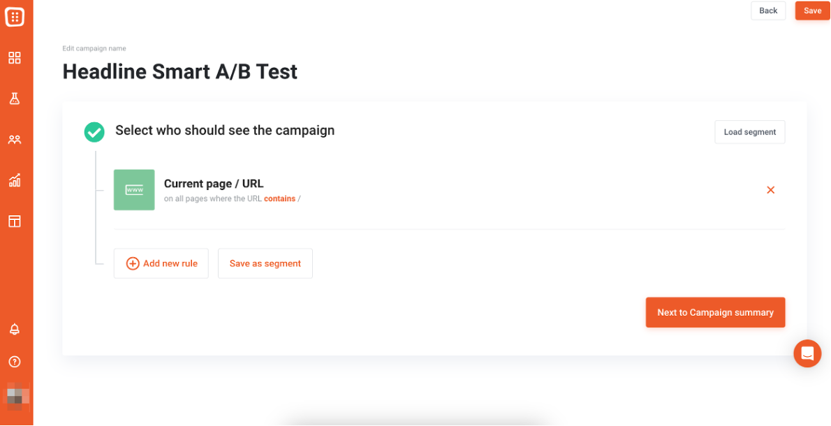Open the experiments flask icon in sidebar
The width and height of the screenshot is (831, 426).
pyautogui.click(x=15, y=98)
